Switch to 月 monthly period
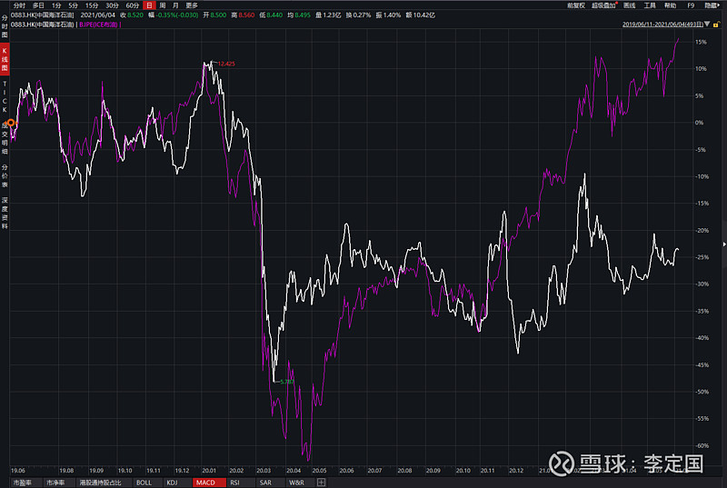The width and height of the screenshot is (727, 488). coord(175,5)
